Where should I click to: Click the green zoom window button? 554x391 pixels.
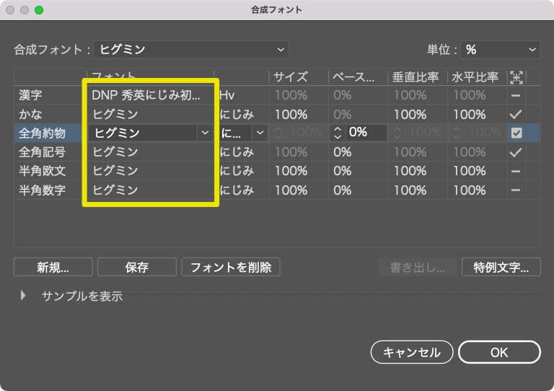(39, 10)
